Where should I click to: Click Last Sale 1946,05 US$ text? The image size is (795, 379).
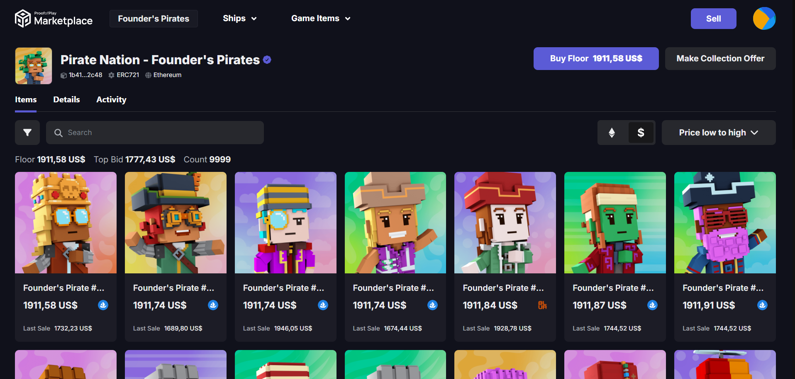tap(278, 328)
